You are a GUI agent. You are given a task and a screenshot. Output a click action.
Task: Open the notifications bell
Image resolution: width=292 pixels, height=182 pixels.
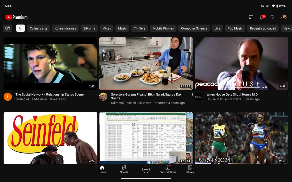[262, 17]
